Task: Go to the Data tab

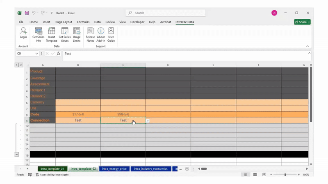Action: pyautogui.click(x=97, y=22)
